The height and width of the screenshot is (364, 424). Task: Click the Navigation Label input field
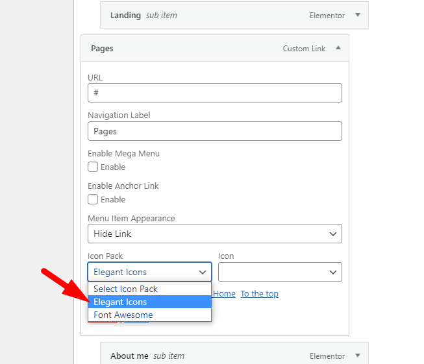coord(215,131)
